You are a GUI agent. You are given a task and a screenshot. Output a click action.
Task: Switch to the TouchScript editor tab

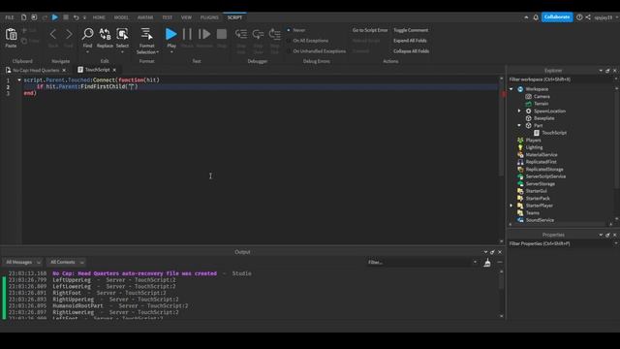pos(97,70)
